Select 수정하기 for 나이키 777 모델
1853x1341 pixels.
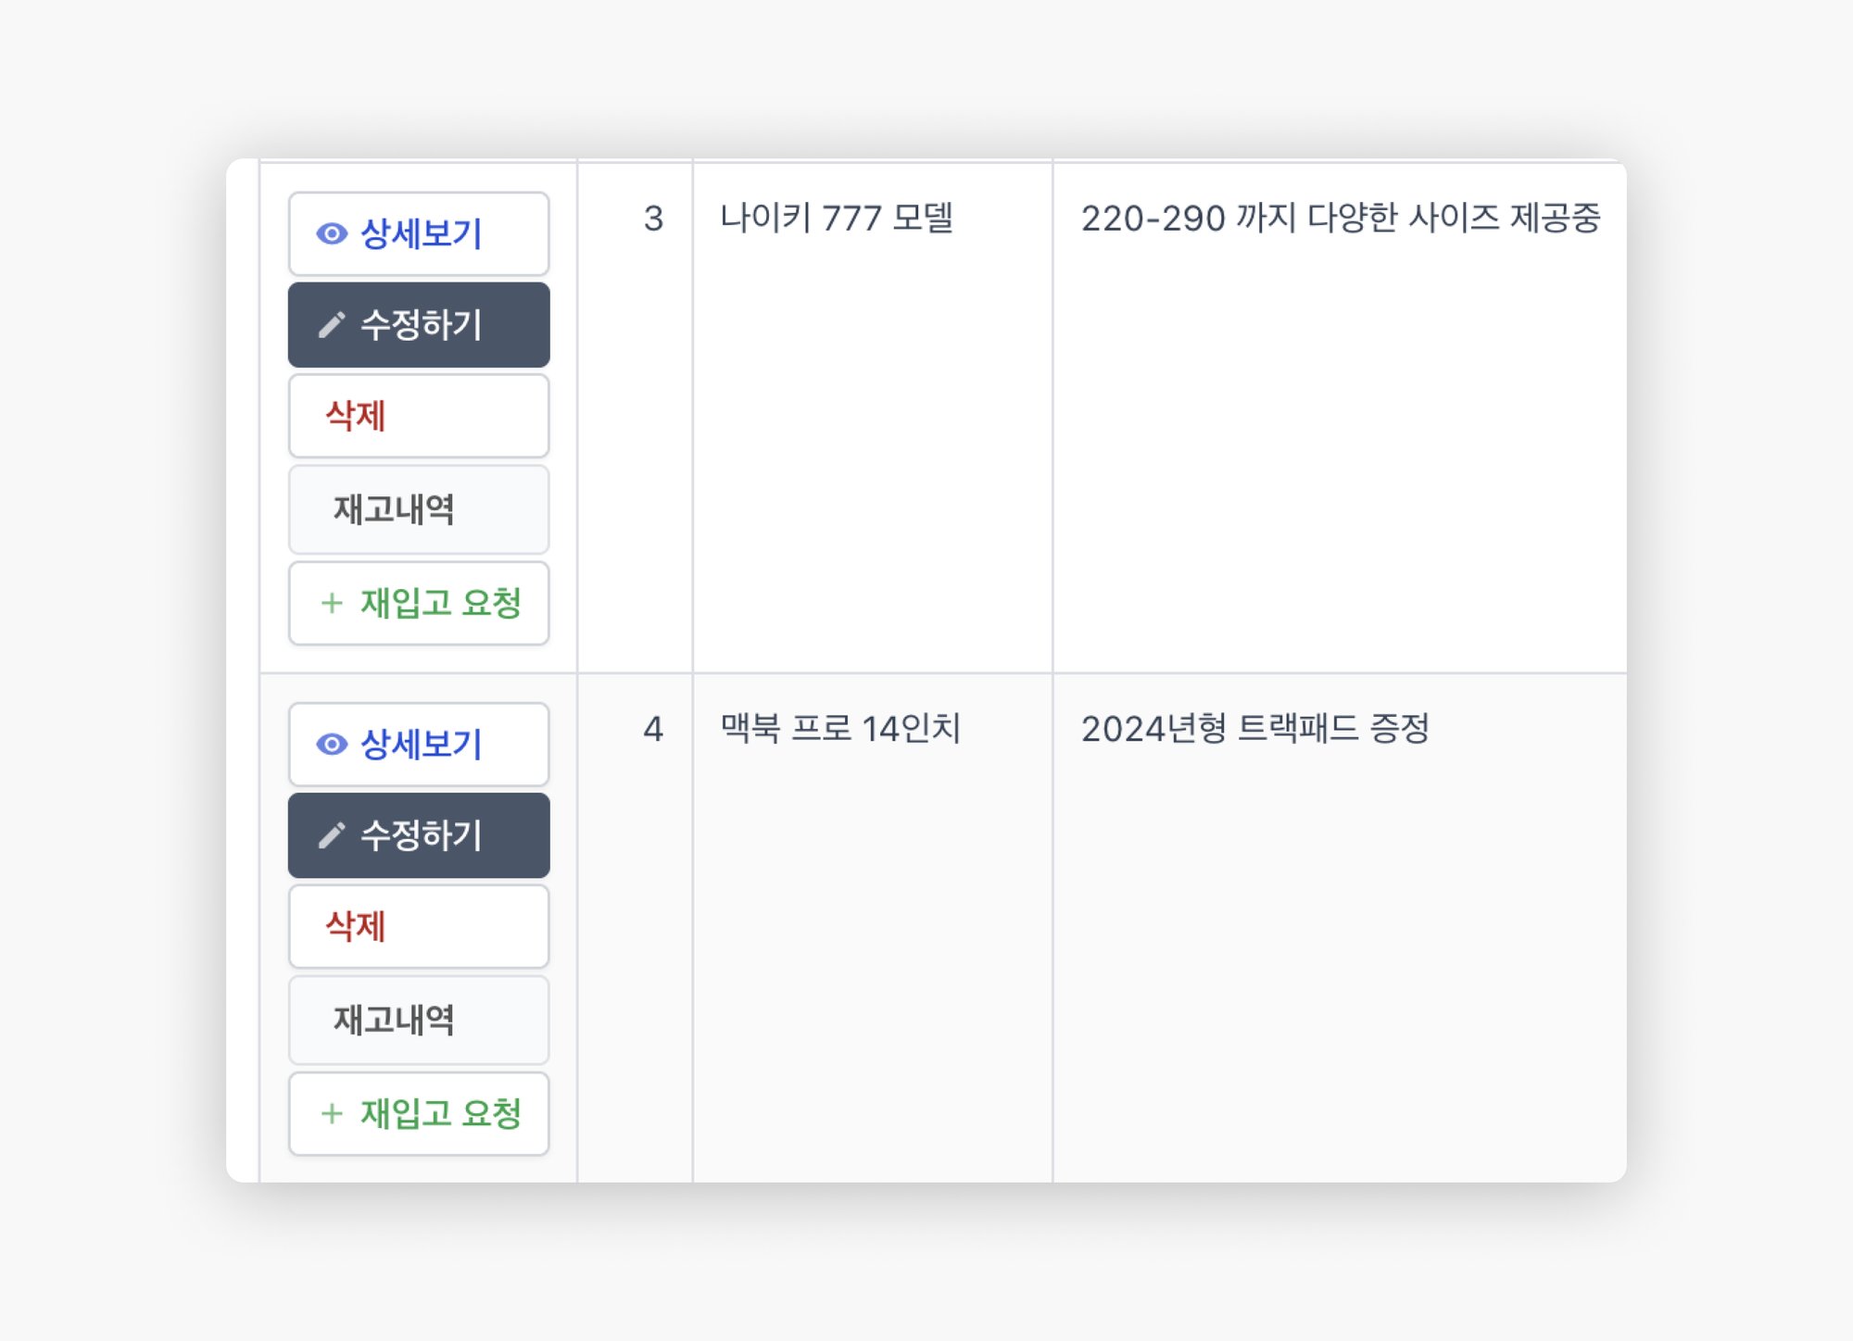point(419,325)
